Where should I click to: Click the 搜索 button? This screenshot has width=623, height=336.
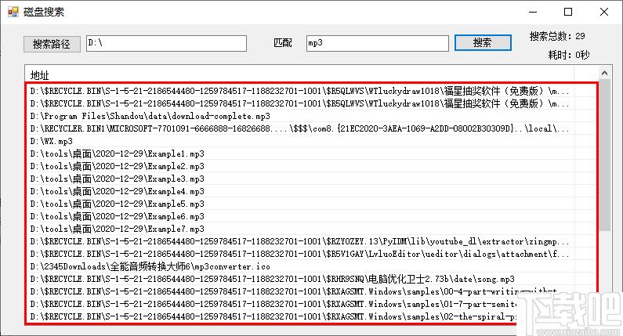pyautogui.click(x=483, y=43)
